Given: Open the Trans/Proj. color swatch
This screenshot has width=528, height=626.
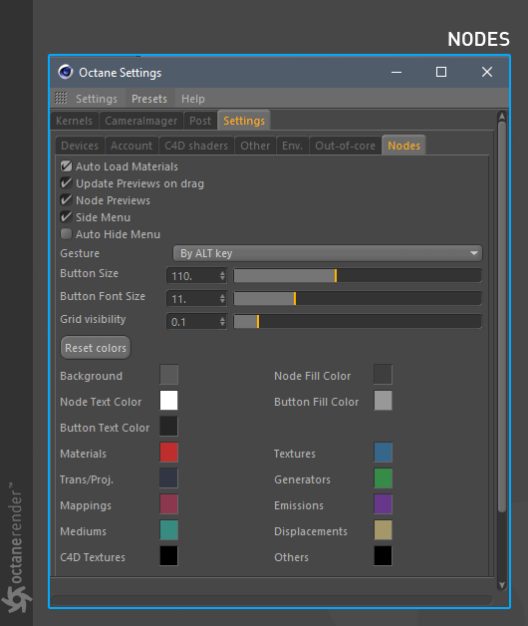Looking at the screenshot, I should point(168,478).
